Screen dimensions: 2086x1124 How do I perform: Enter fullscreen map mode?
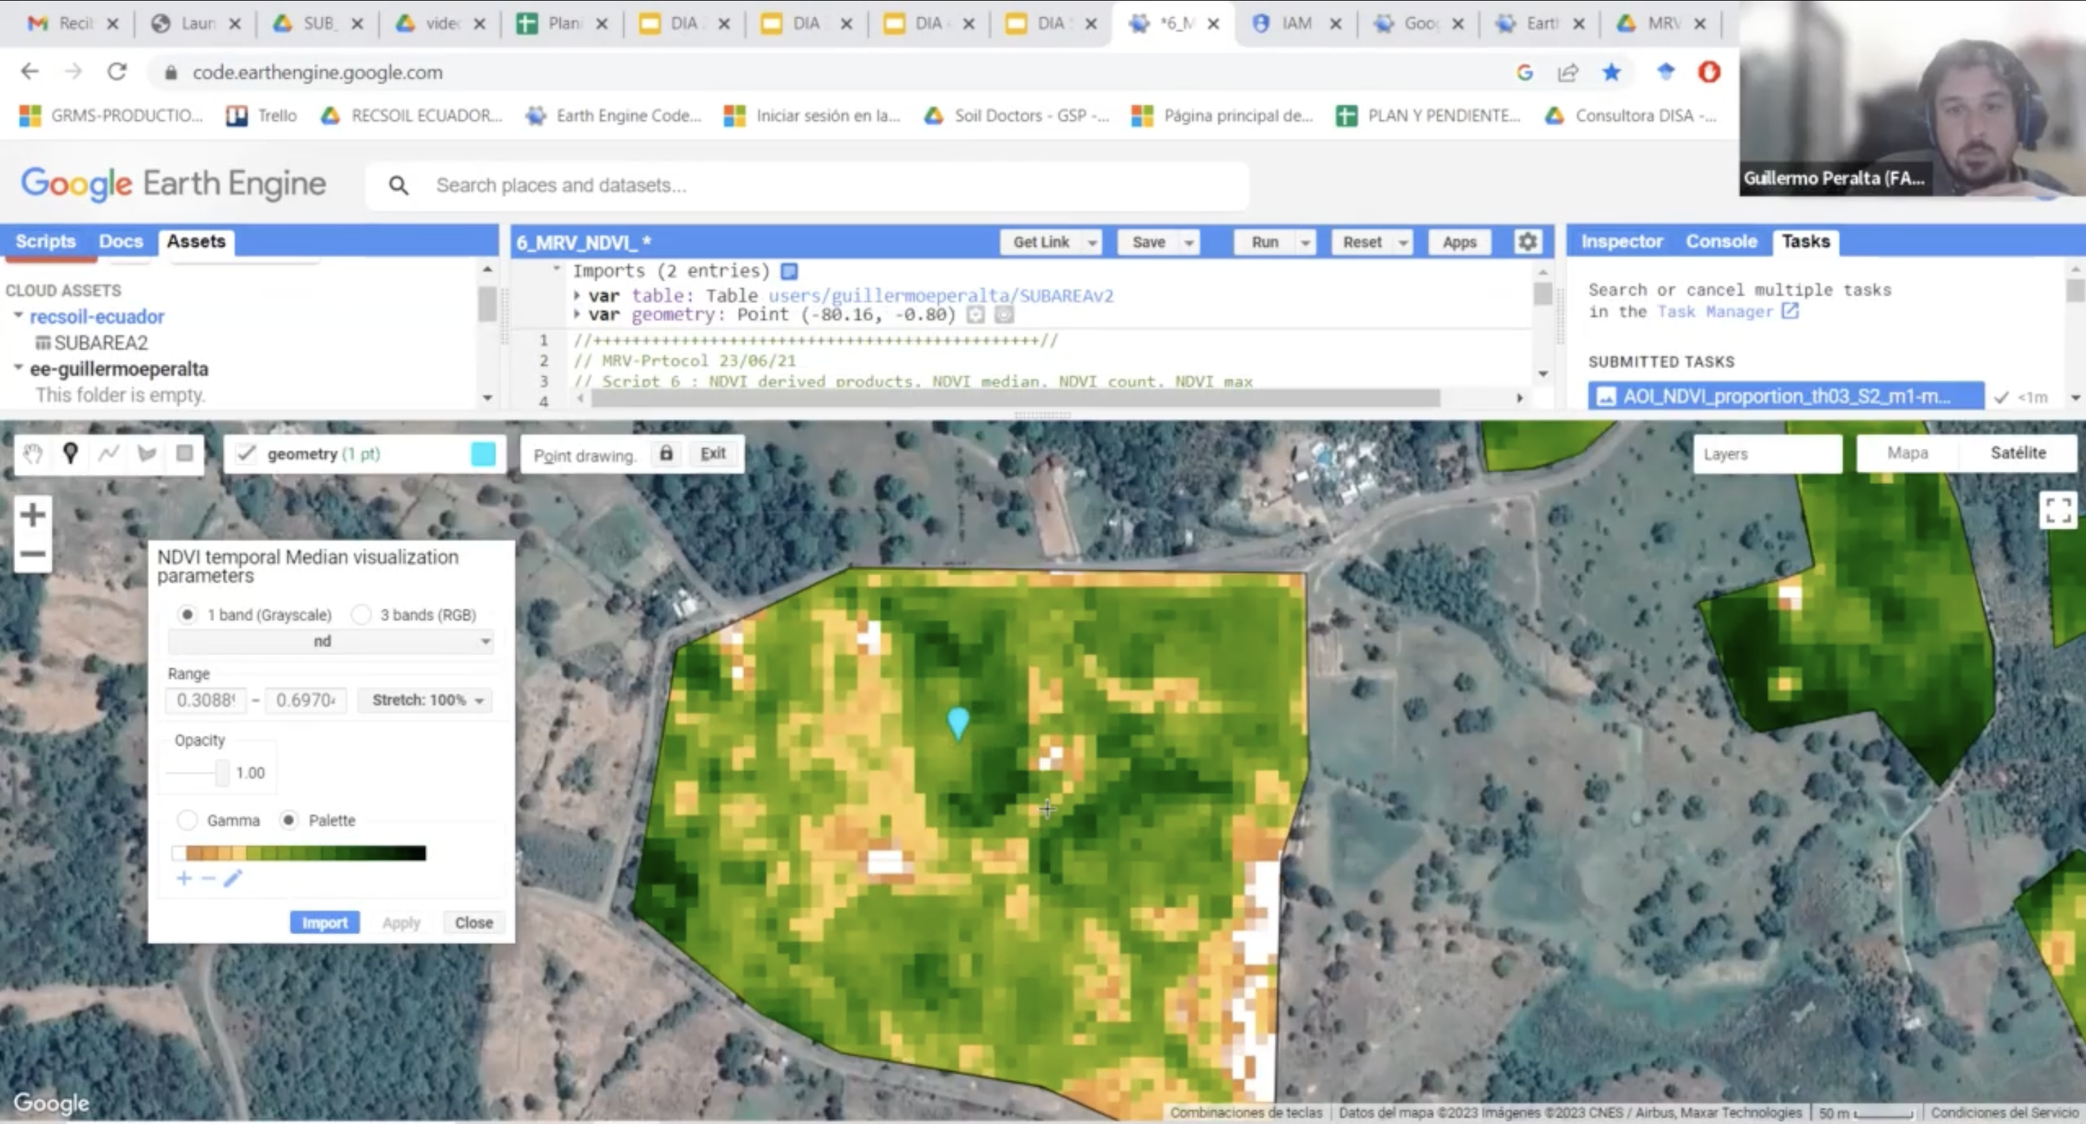pyautogui.click(x=2058, y=512)
